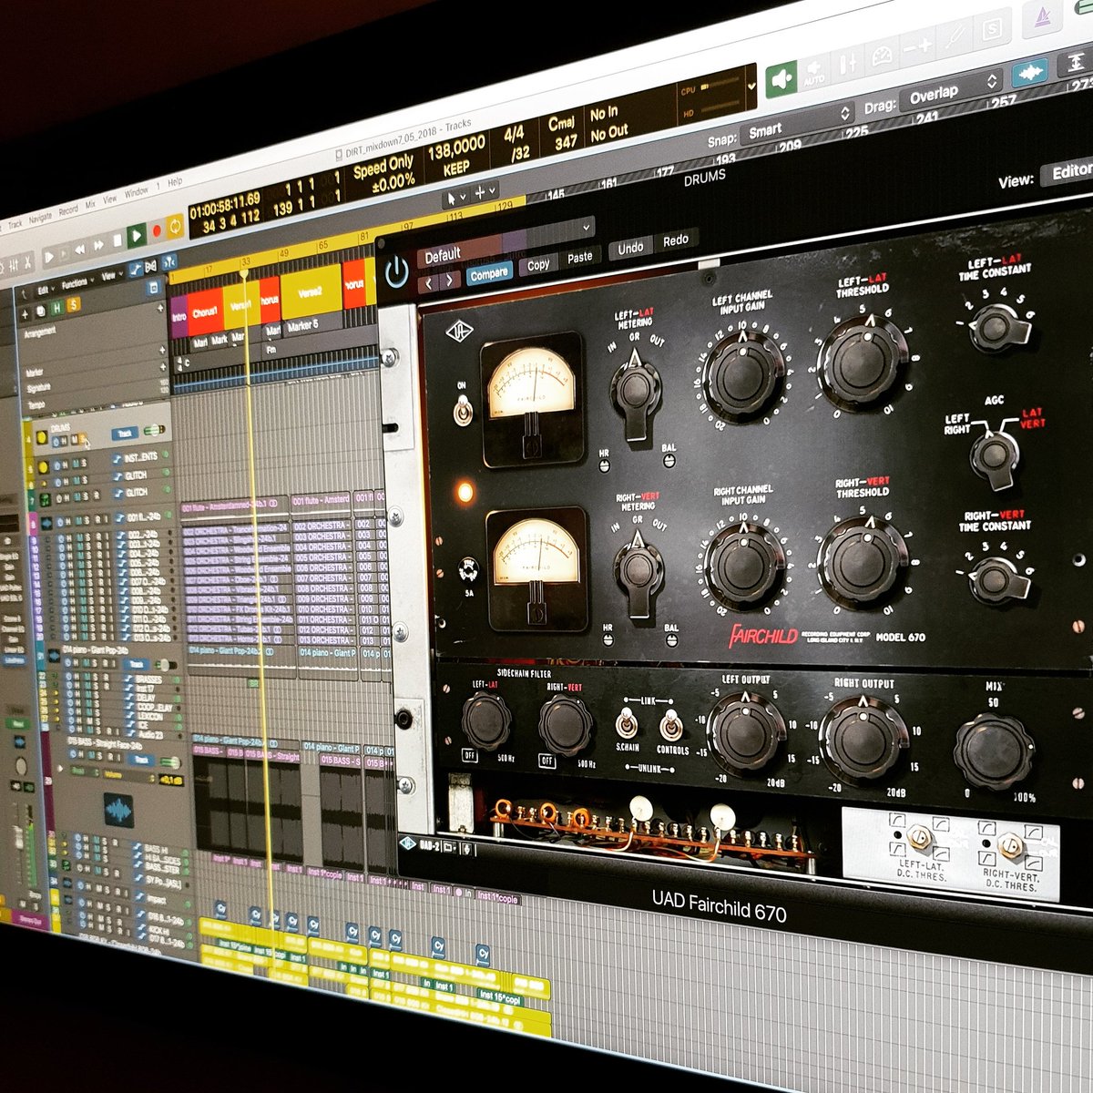
Task: Click the Left-Lat D.C. Thres. screw
Action: coord(921,836)
